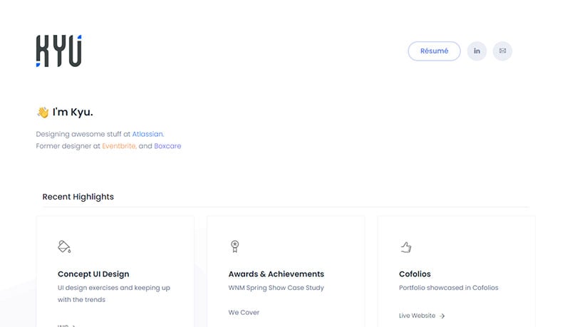Follow the Atlassian link

(x=147, y=134)
